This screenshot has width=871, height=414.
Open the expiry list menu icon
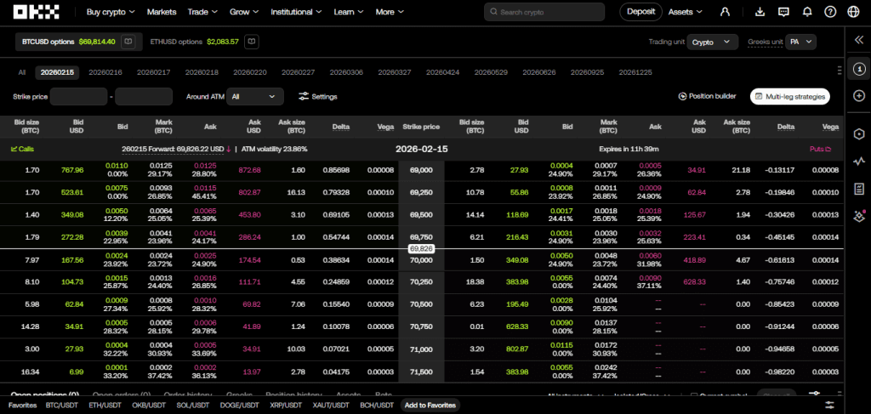pos(839,71)
